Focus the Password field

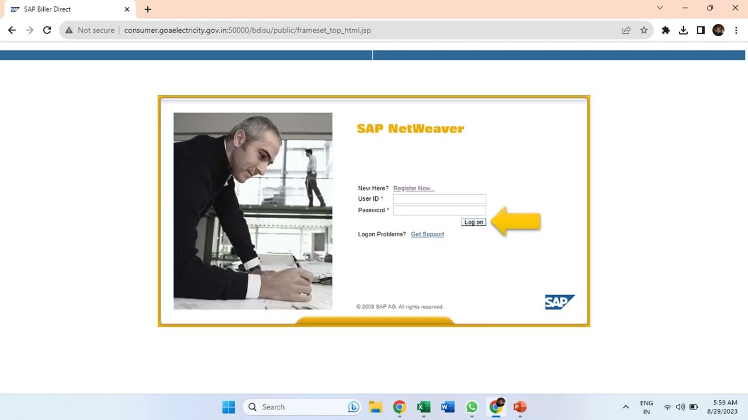click(x=439, y=211)
